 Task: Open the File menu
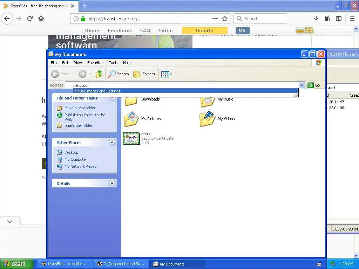pyautogui.click(x=54, y=63)
